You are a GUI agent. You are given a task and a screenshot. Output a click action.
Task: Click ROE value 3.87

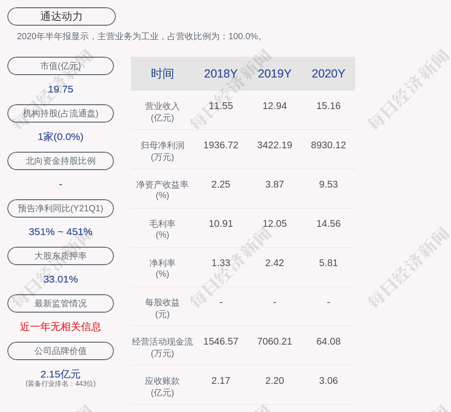274,184
